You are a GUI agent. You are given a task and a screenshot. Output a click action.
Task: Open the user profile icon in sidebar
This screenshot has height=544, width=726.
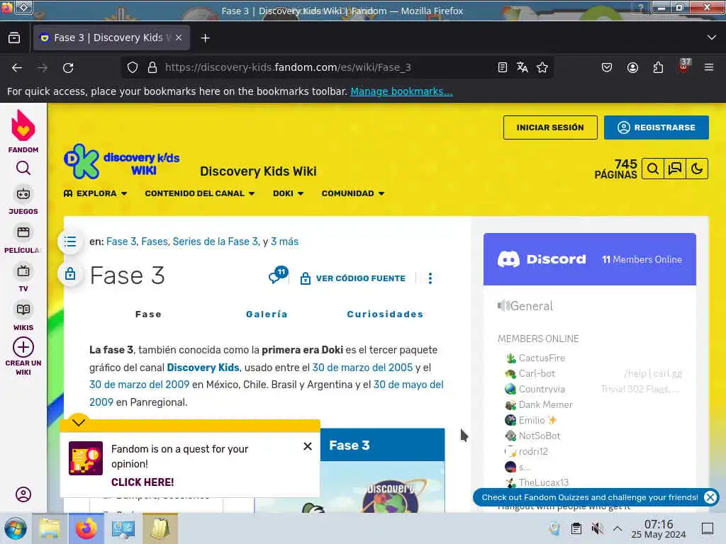coord(23,494)
